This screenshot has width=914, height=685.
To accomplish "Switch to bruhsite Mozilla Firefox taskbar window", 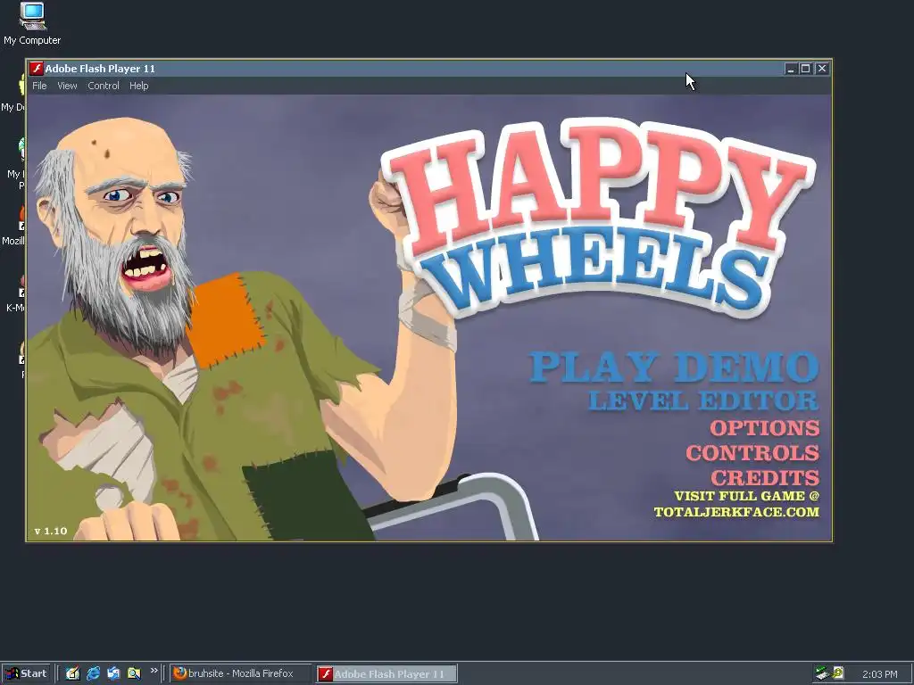I will [240, 673].
